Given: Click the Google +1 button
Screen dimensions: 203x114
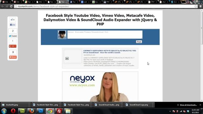Looking at the screenshot, I should pos(13,46).
